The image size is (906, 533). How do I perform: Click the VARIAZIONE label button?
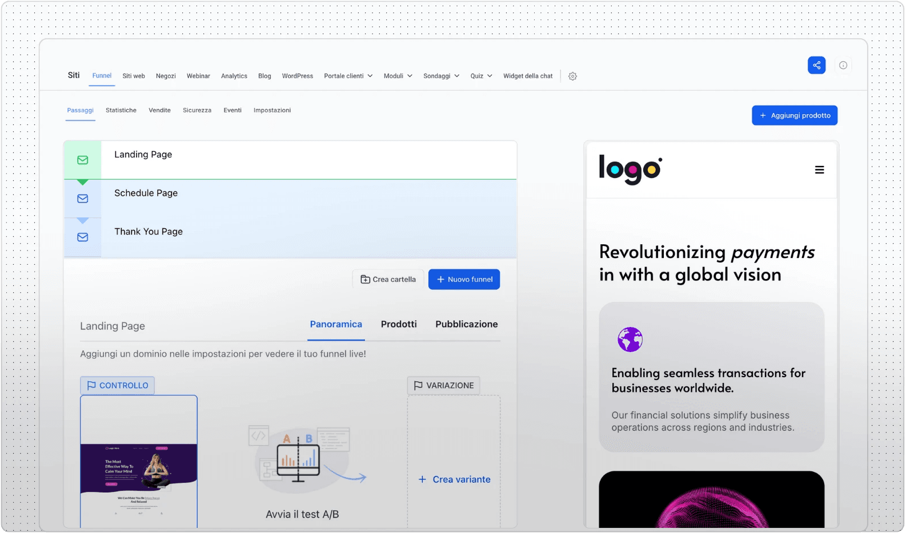(444, 385)
